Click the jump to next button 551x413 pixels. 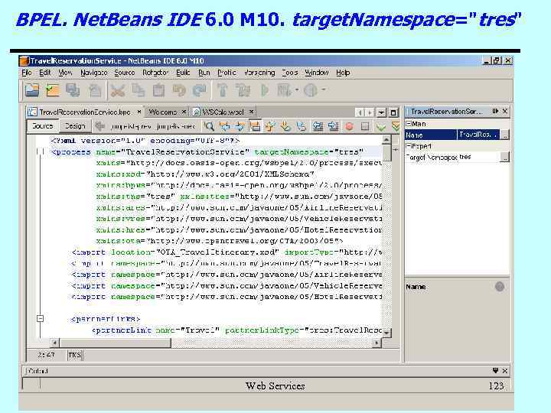click(175, 126)
